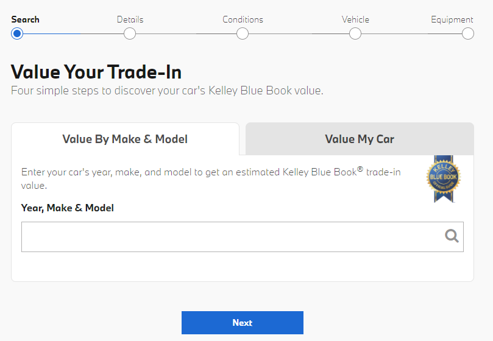Click the Conditions step label

point(243,19)
